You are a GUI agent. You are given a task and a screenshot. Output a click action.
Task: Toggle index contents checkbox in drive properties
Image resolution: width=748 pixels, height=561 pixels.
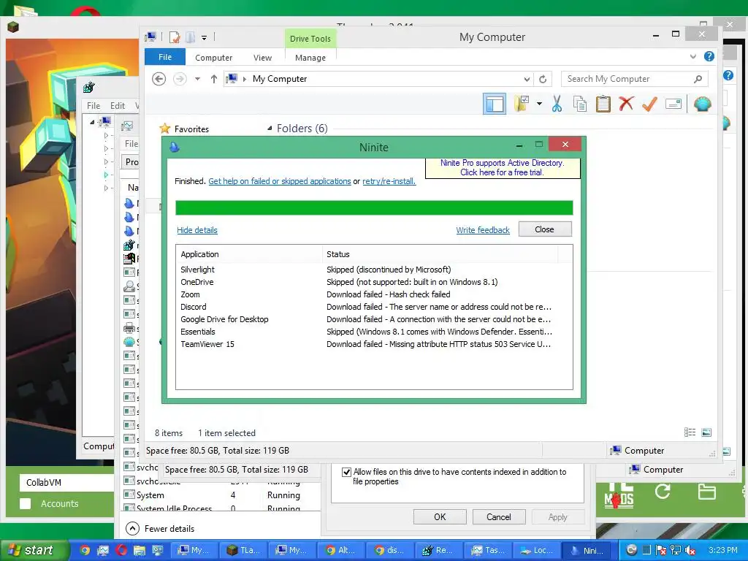347,472
